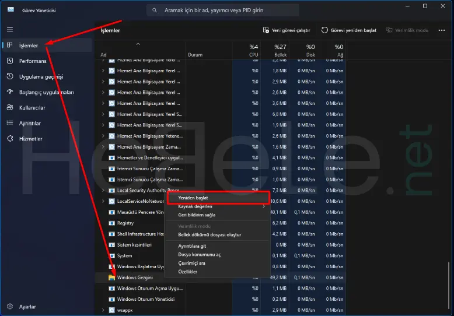Viewport: 454px width, 316px height.
Task: Click the Verimlilik modu button
Action: [407, 30]
